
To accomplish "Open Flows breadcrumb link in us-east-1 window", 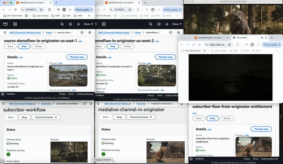I will point(49,33).
